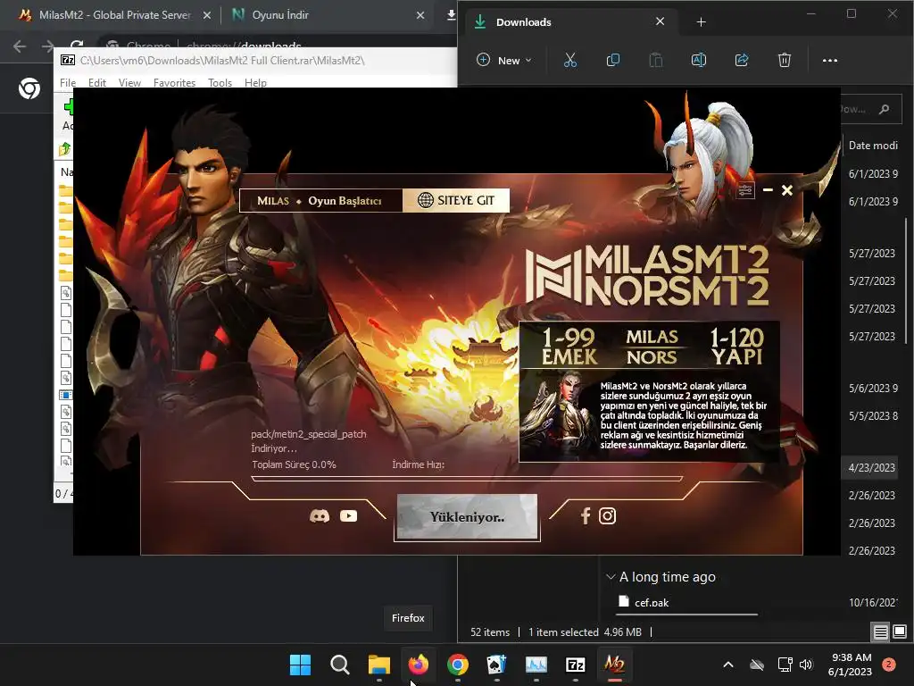This screenshot has height=686, width=914.
Task: Open File Explorer from the taskbar
Action: (x=378, y=665)
